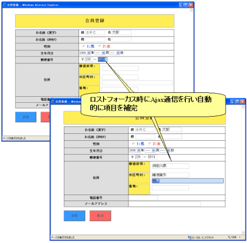This screenshot has width=247, height=243.
Task: Click the blue 送信 button in the front form
Action: (74, 216)
